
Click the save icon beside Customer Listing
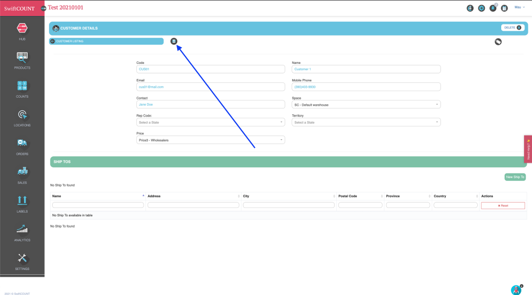point(174,41)
